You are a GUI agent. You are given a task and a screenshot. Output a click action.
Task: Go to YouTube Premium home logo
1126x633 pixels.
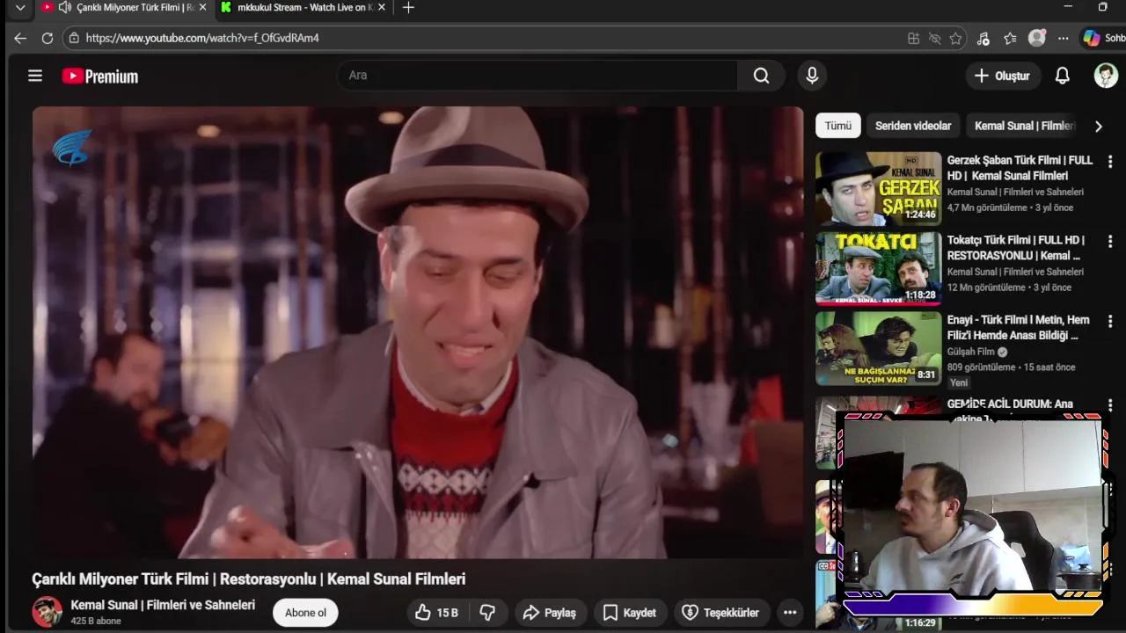pos(100,76)
